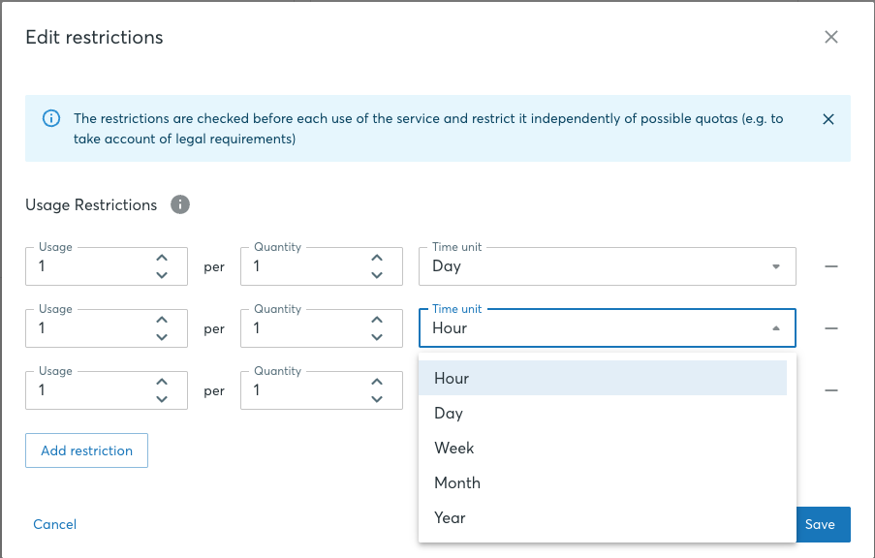875x558 pixels.
Task: Decrease Quantity in the first restriction row
Action: pos(377,275)
